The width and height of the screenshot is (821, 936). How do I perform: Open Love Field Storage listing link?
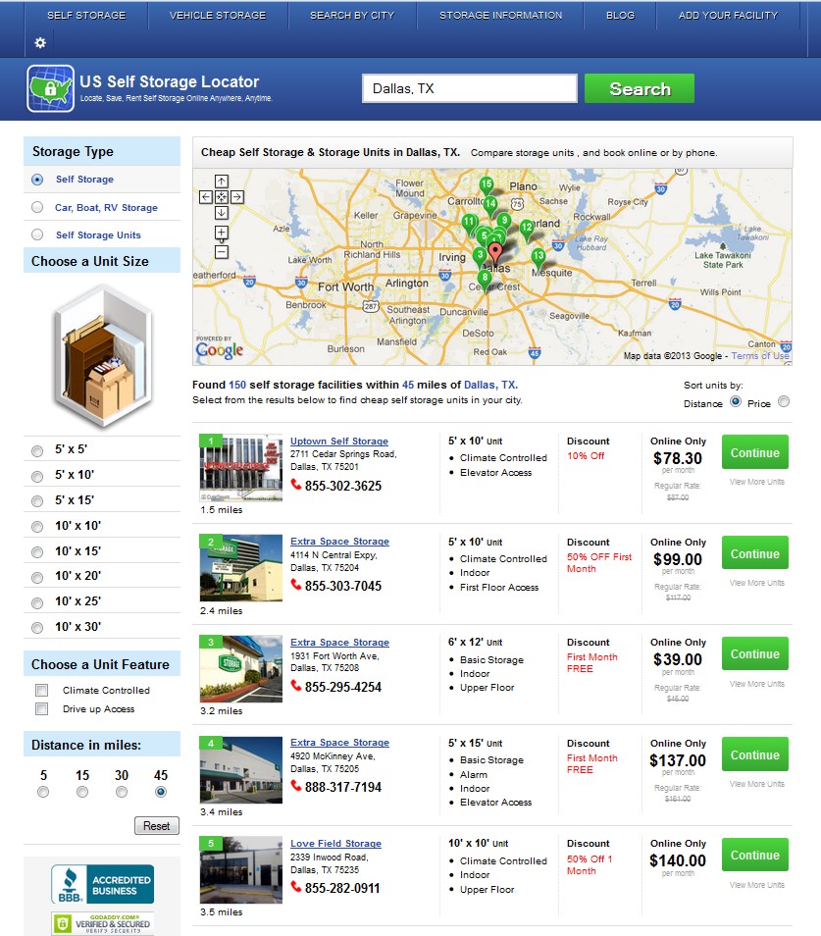pyautogui.click(x=335, y=843)
